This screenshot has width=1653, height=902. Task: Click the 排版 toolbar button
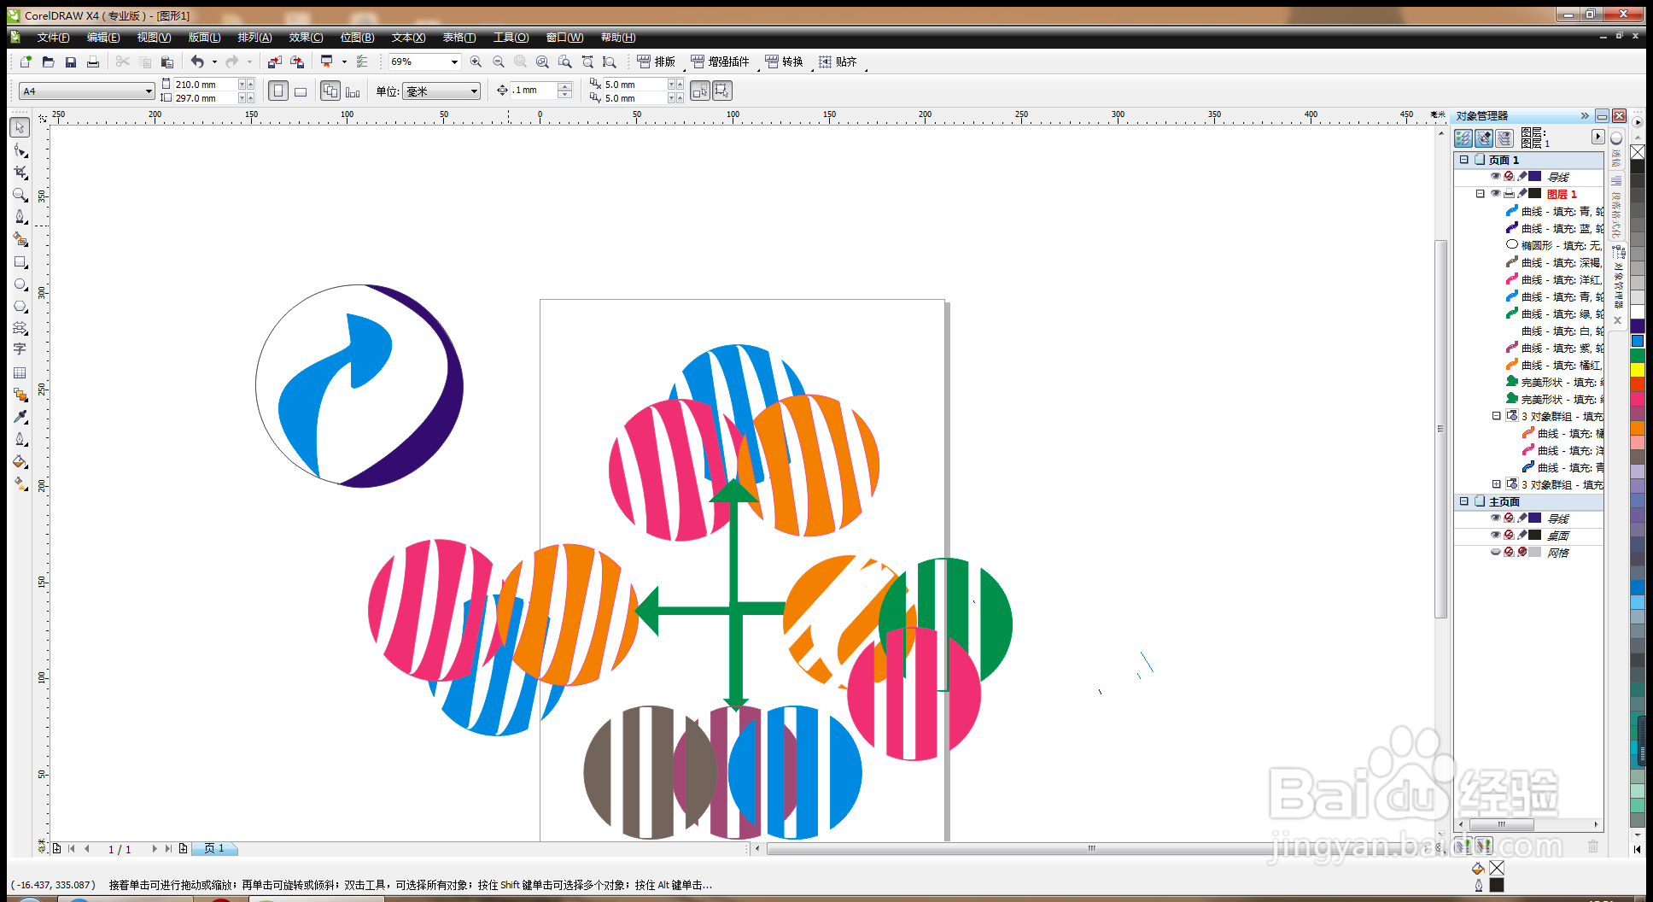click(x=657, y=61)
